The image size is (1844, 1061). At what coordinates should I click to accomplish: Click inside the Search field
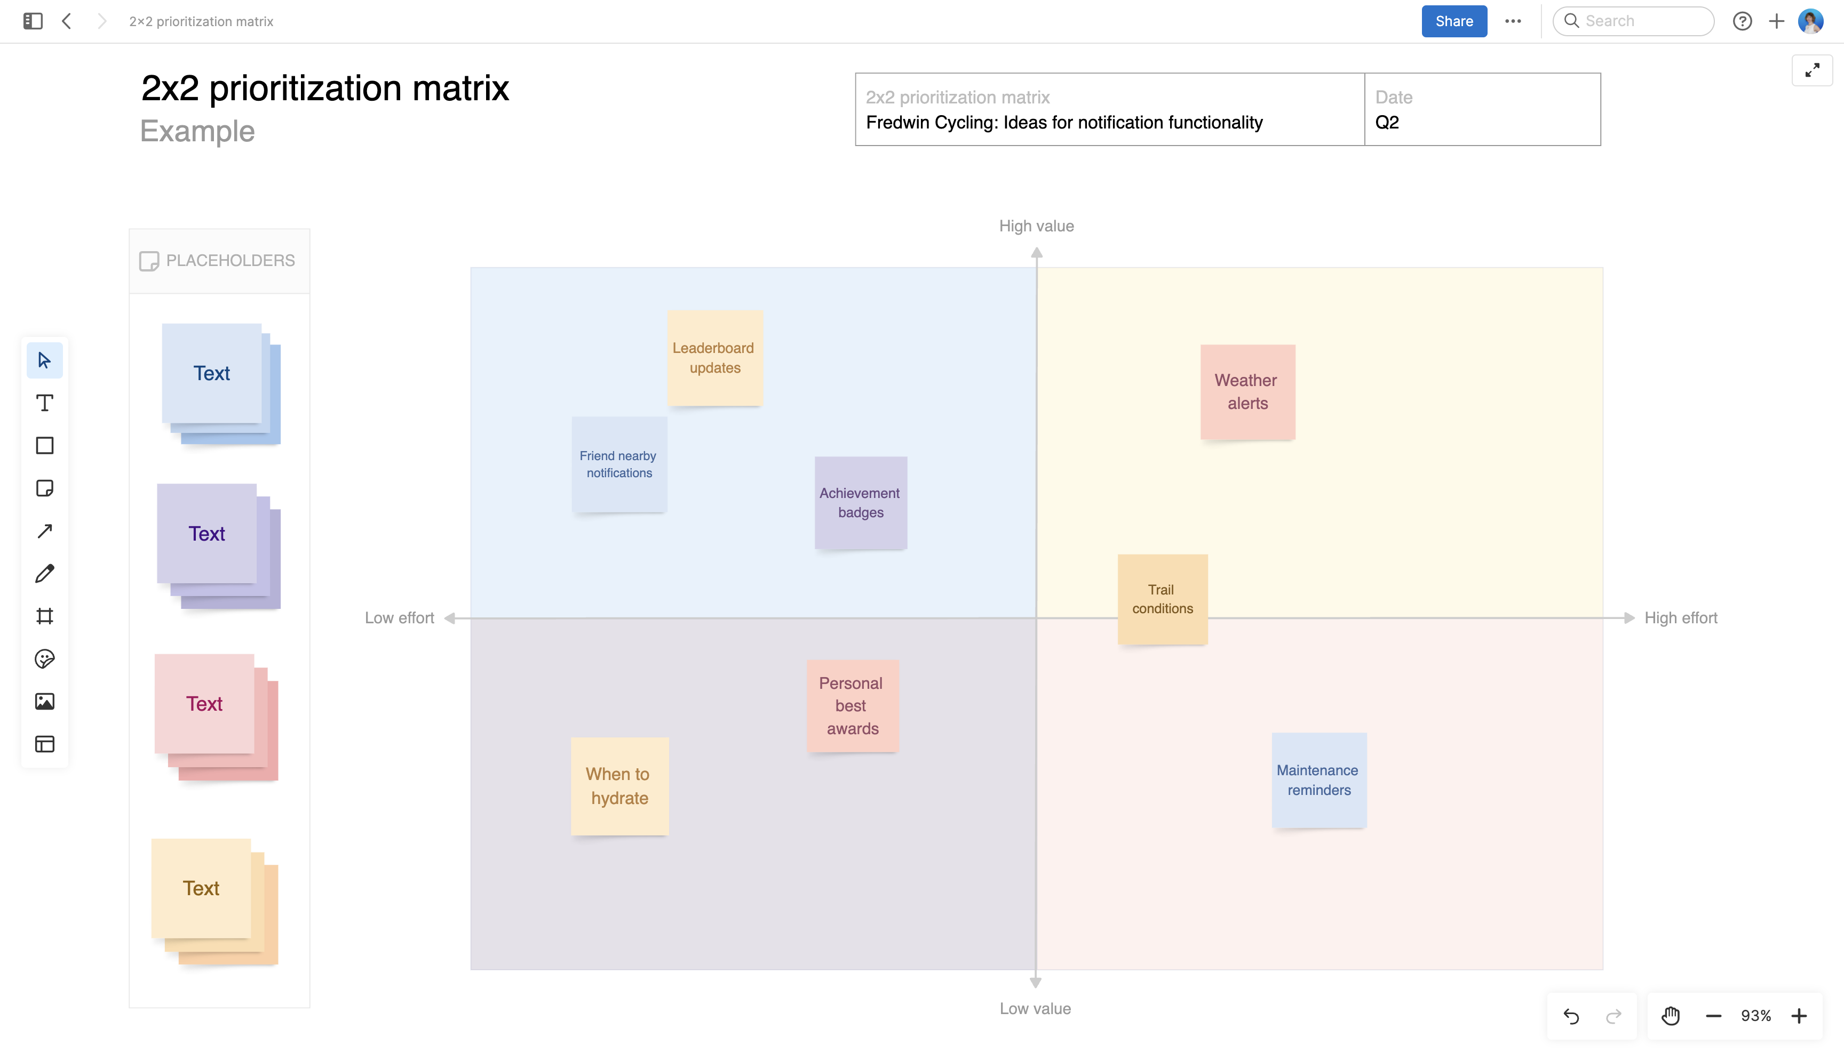coord(1633,21)
